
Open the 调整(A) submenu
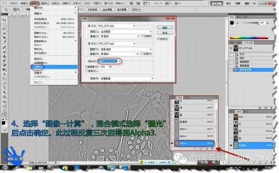point(54,13)
